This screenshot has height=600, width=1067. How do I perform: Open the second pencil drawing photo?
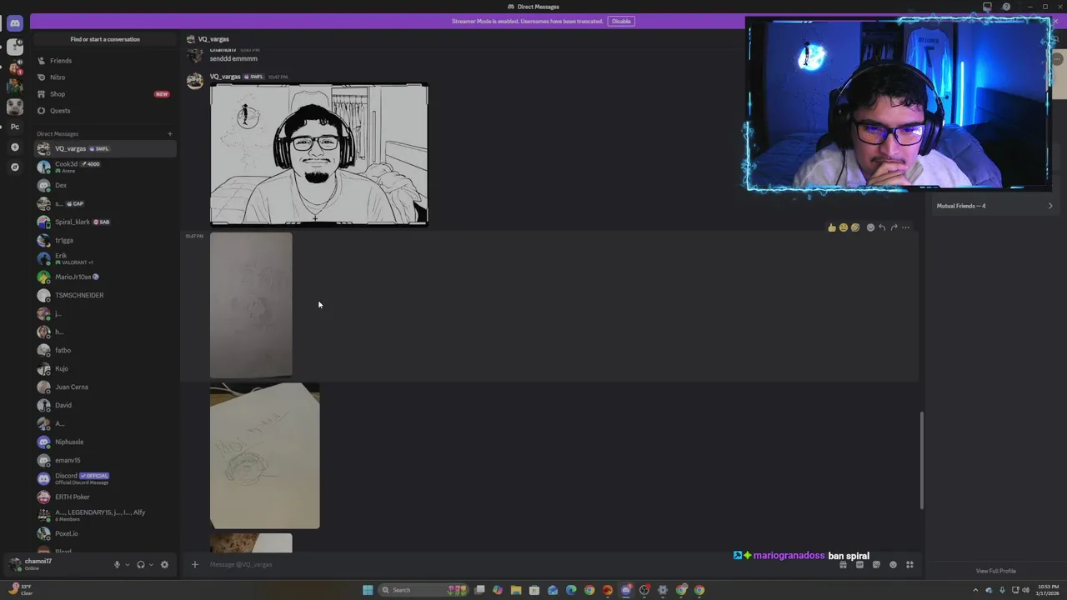265,456
